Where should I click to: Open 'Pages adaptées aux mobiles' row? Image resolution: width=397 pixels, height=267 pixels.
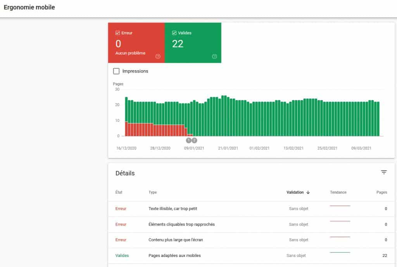pos(174,256)
